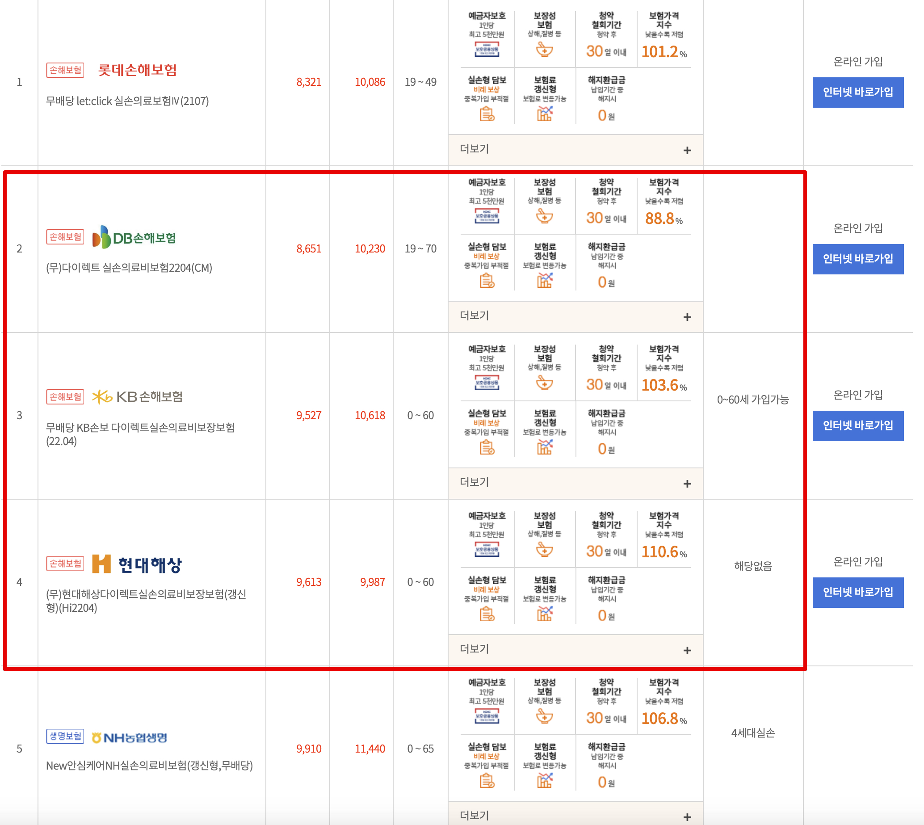Screen dimensions: 924x825
Task: Open product 무배당 let:click 실손의료보험Ⅳ(2107)
Action: (127, 101)
